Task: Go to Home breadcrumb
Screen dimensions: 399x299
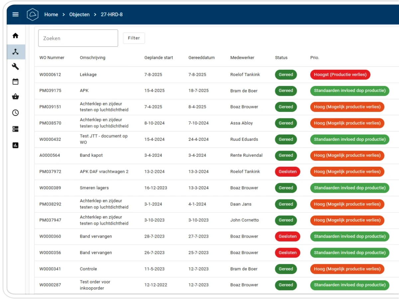Action: (x=51, y=15)
